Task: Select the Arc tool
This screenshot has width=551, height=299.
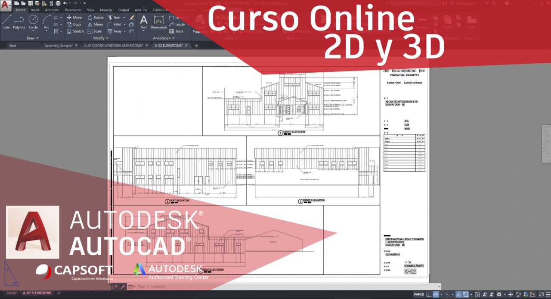Action: (46, 22)
